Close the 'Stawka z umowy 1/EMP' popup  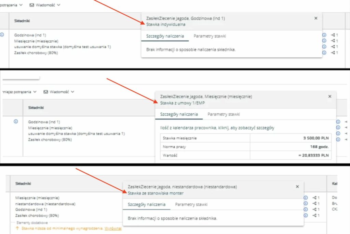coord(329,97)
